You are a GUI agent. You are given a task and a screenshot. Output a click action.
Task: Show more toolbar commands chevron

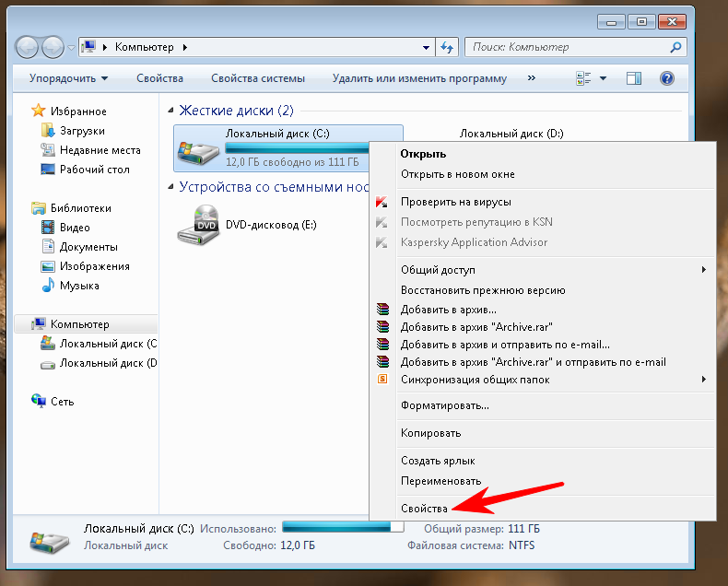(x=532, y=78)
